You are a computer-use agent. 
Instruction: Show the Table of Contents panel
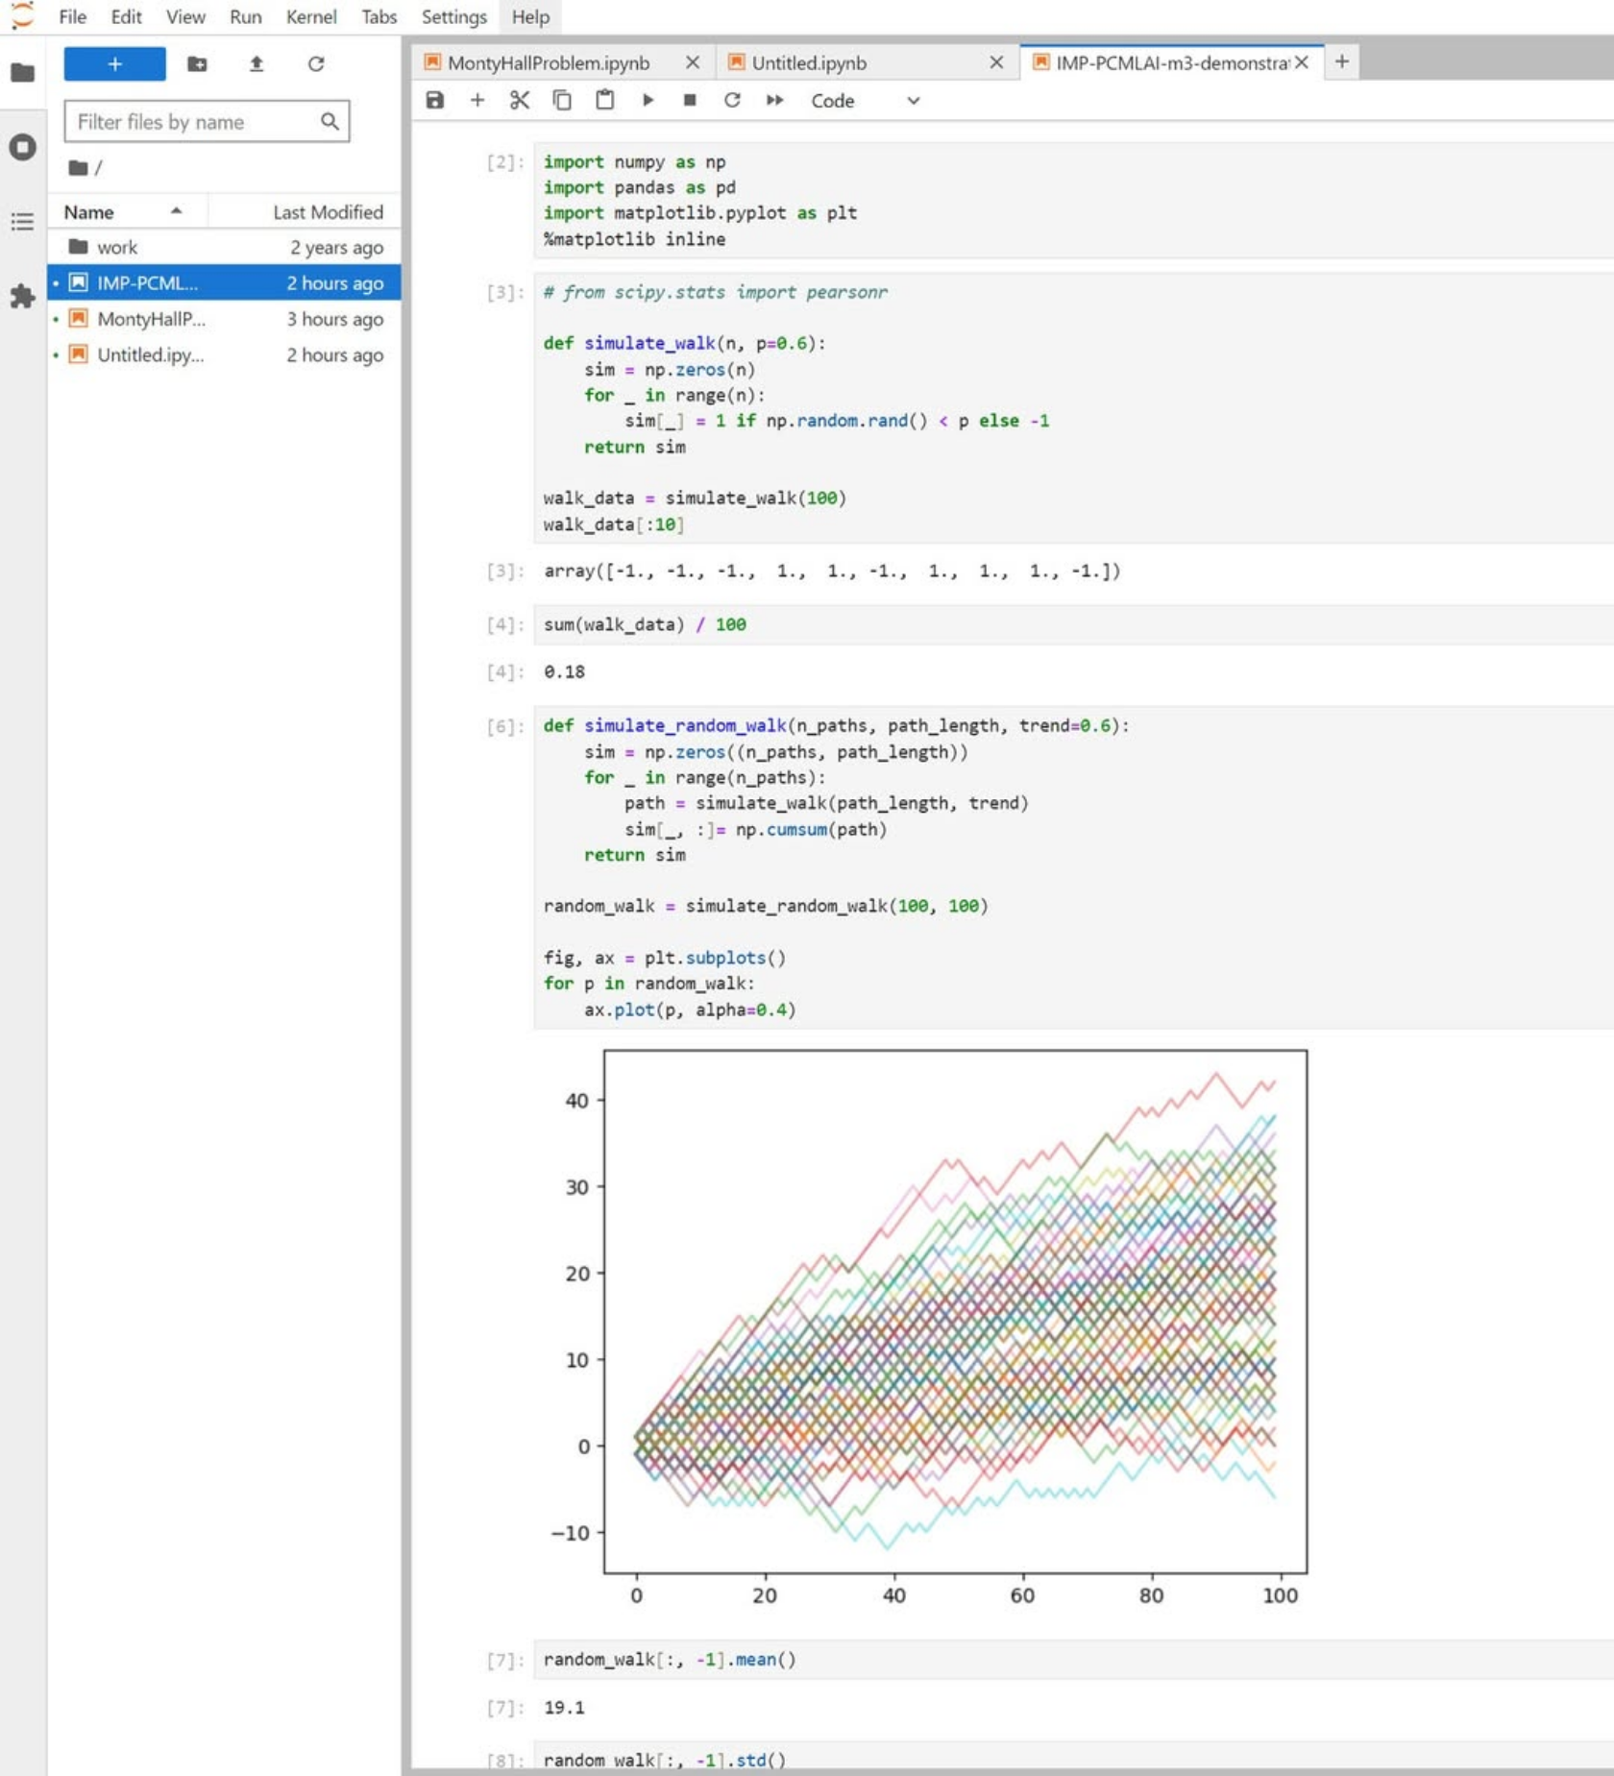click(x=22, y=222)
